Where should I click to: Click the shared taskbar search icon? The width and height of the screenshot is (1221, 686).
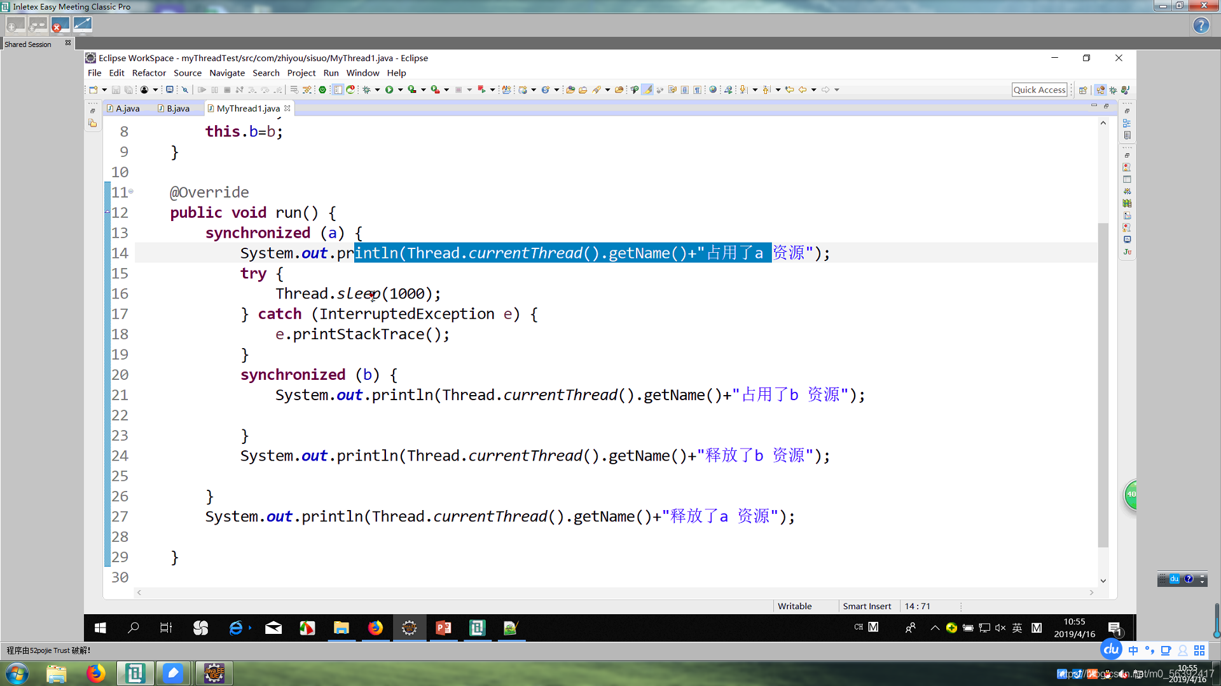(x=134, y=628)
